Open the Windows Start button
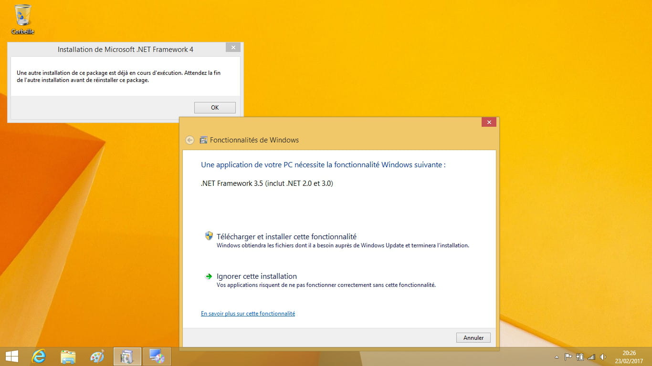The width and height of the screenshot is (652, 366). 11,356
